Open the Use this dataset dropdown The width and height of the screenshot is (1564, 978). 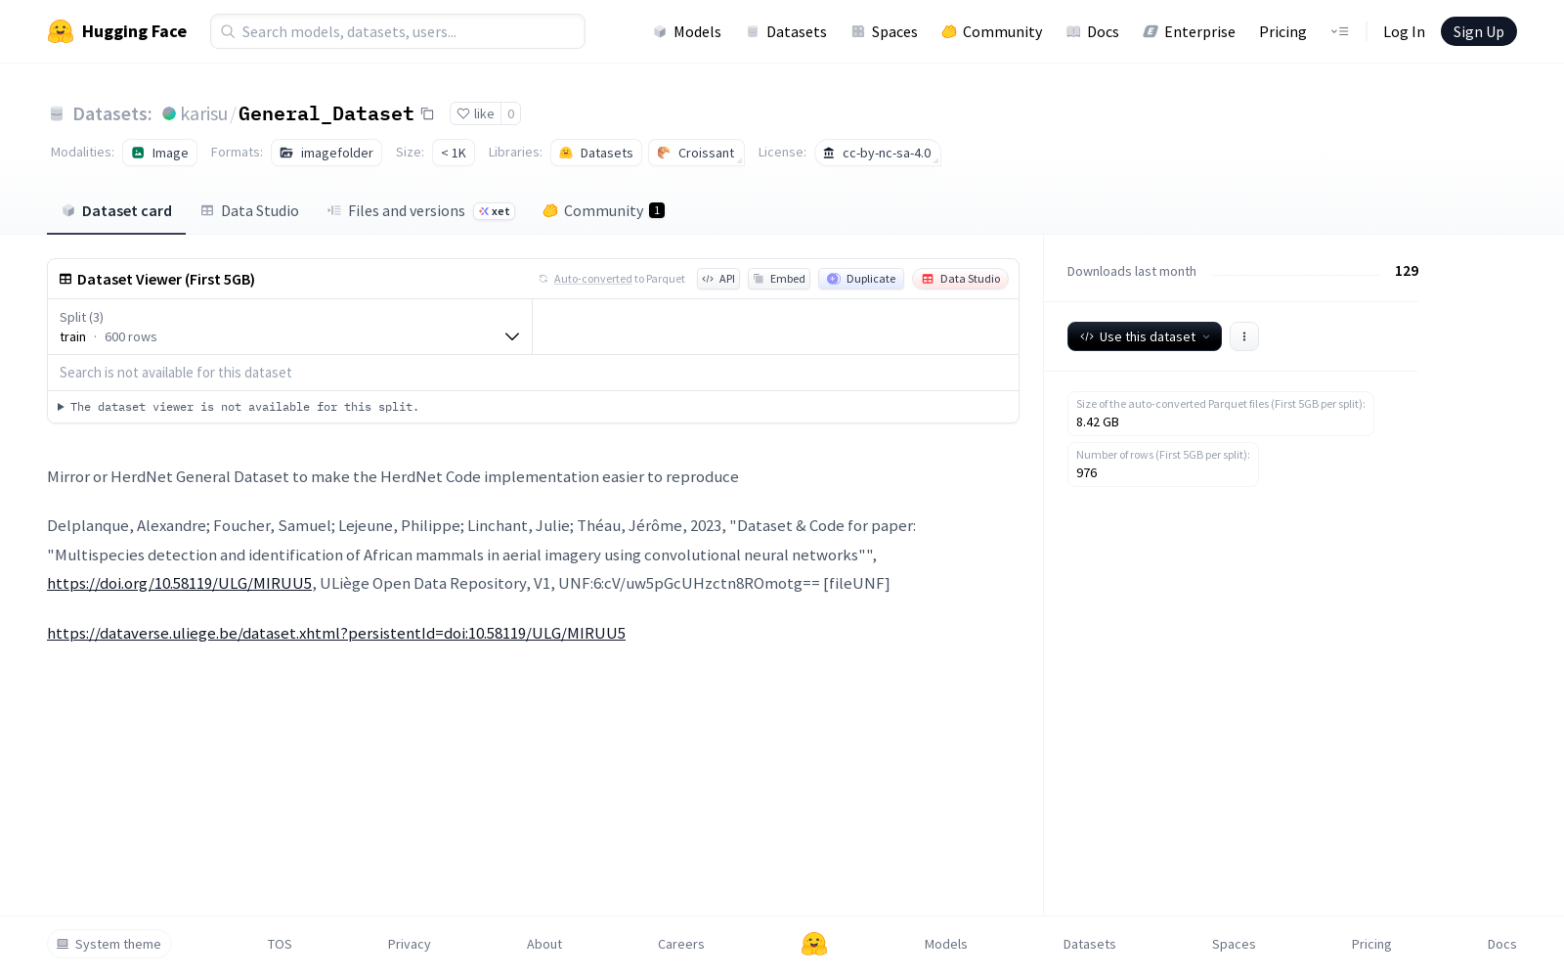(1144, 336)
